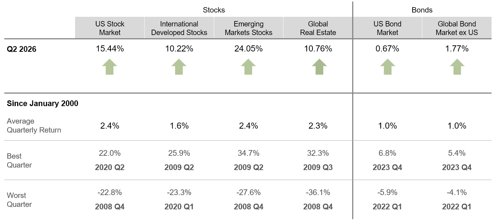This screenshot has height=224, width=498.
Task: Click the green up arrow under US Stock Market
Action: (x=110, y=67)
